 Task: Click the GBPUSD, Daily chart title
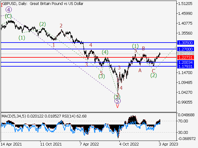coord(43,4)
